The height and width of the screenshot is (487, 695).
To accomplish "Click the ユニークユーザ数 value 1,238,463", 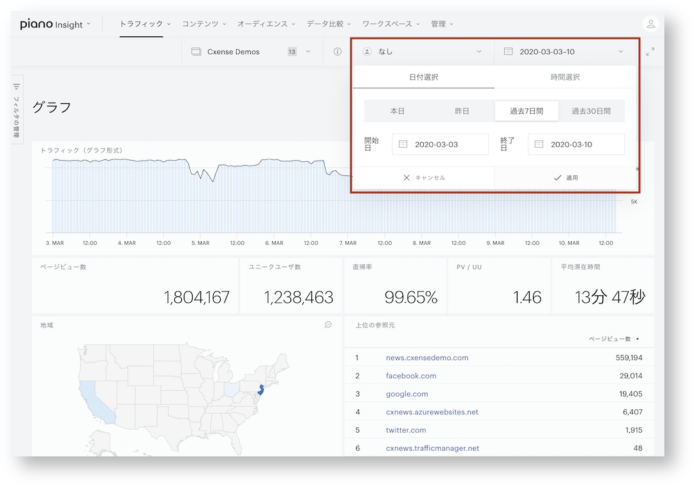I will click(299, 297).
